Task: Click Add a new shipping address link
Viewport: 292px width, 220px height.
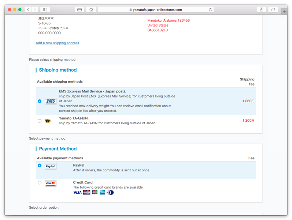Action: [x=57, y=43]
